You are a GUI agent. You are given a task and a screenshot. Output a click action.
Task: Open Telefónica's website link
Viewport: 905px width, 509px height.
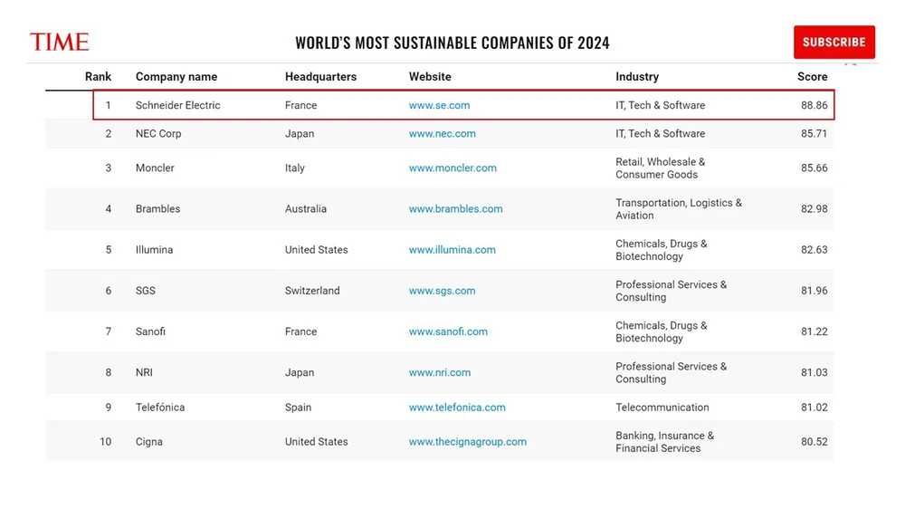[x=457, y=408]
